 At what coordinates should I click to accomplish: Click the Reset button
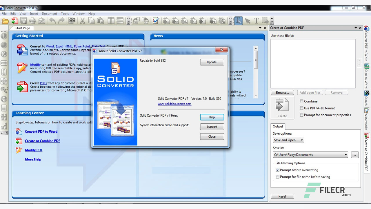click(282, 196)
